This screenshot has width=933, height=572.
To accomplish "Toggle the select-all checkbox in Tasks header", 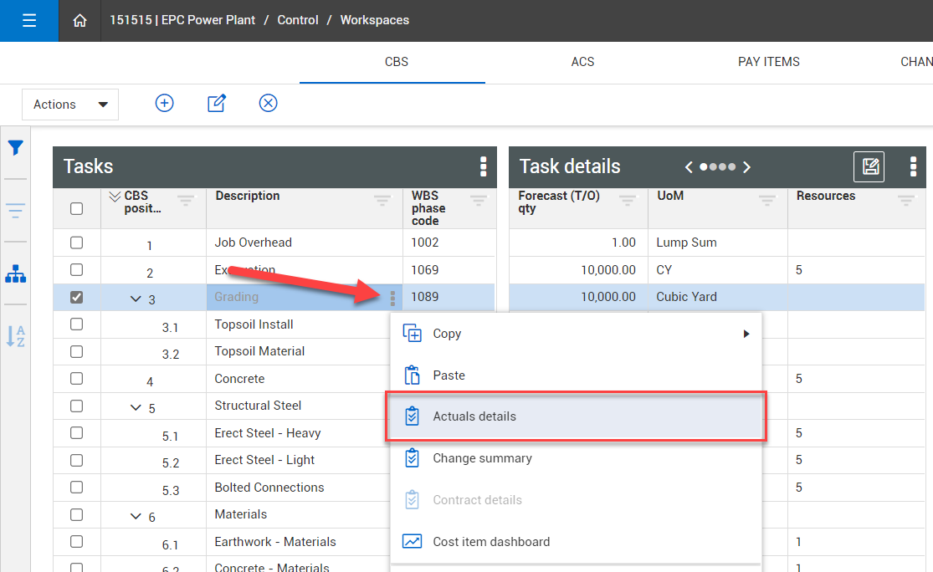I will [x=76, y=208].
